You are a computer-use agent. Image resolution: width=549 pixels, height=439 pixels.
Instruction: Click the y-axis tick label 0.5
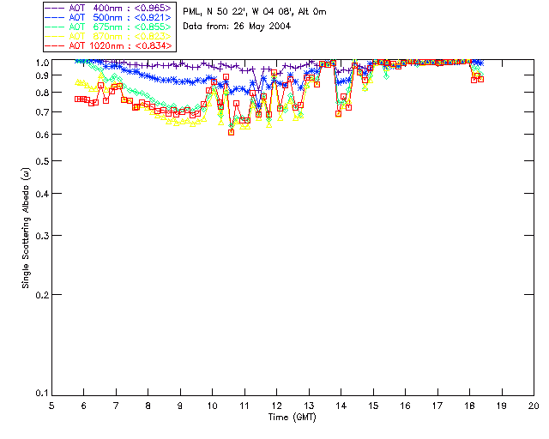(42, 161)
